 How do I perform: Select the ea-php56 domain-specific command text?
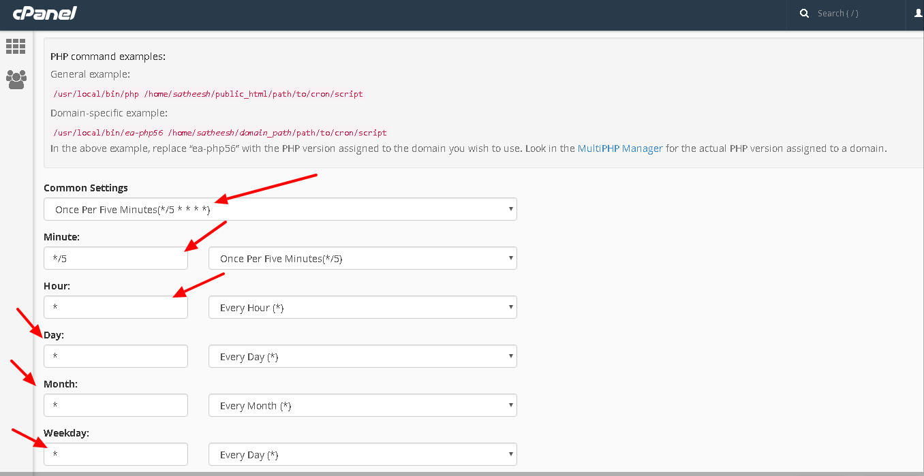[x=219, y=133]
